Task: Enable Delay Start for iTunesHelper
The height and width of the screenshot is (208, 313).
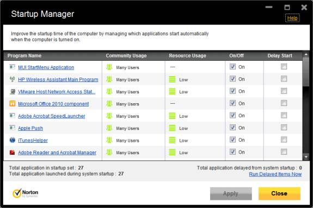Action: coord(284,140)
